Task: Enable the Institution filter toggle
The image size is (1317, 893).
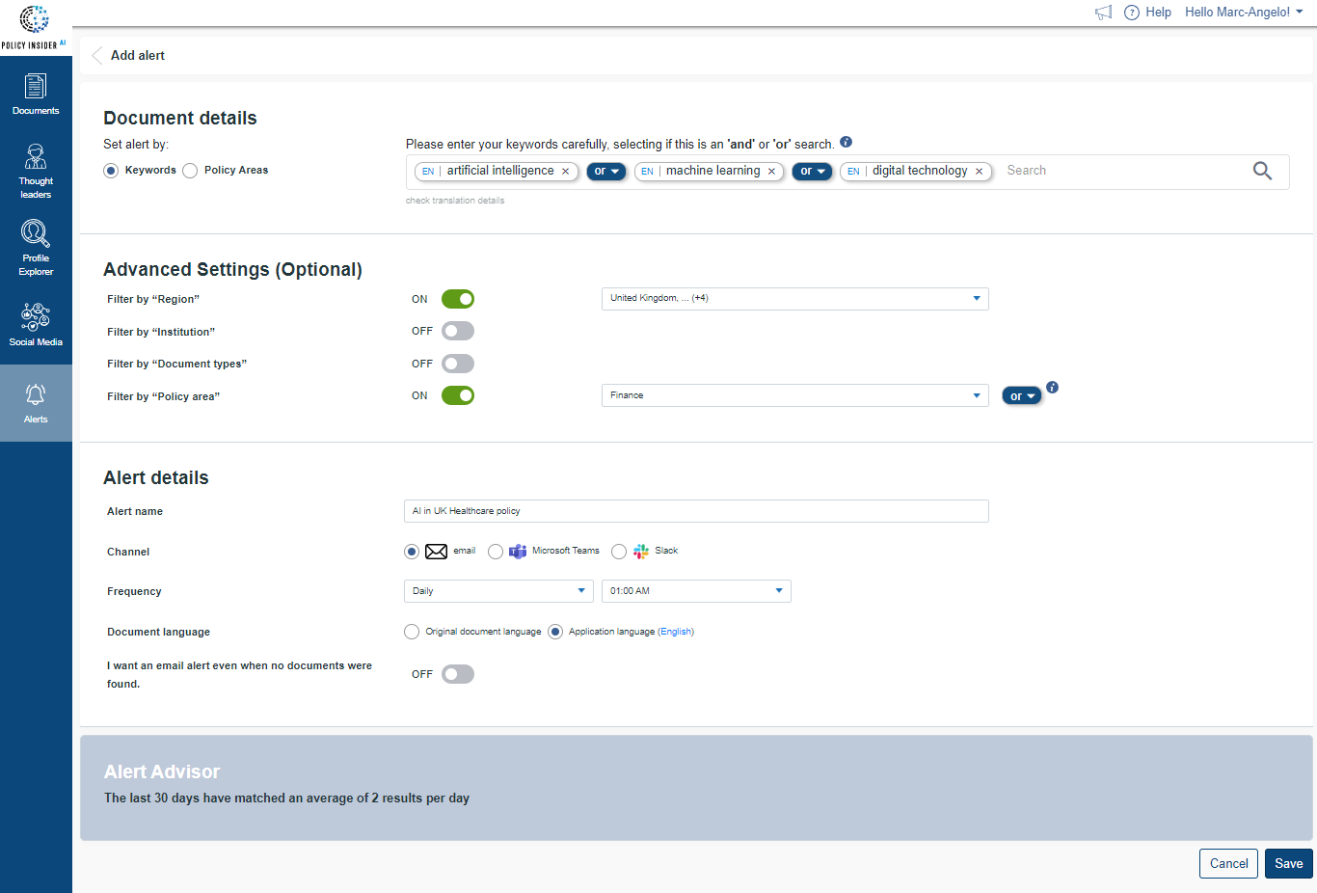Action: pyautogui.click(x=458, y=331)
